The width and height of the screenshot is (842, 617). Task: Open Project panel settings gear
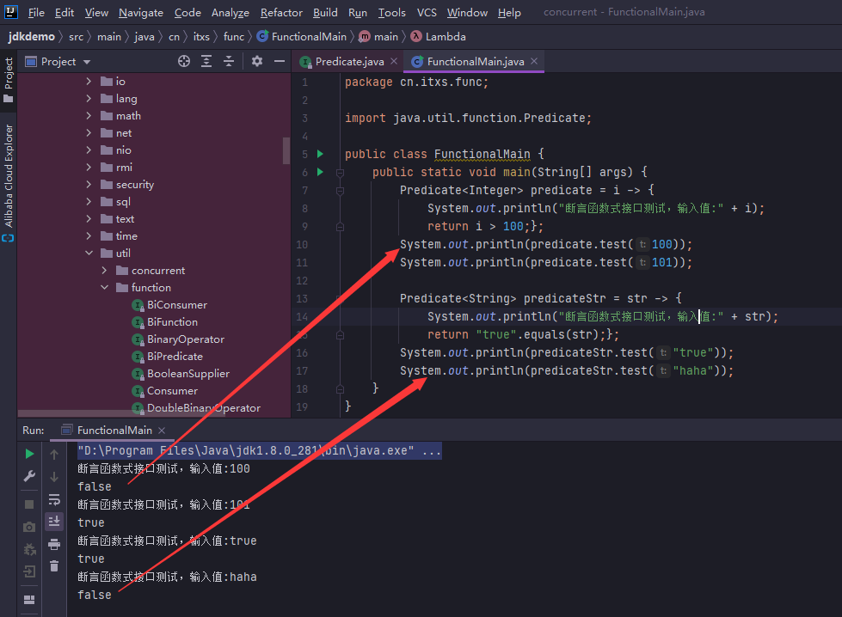click(257, 61)
